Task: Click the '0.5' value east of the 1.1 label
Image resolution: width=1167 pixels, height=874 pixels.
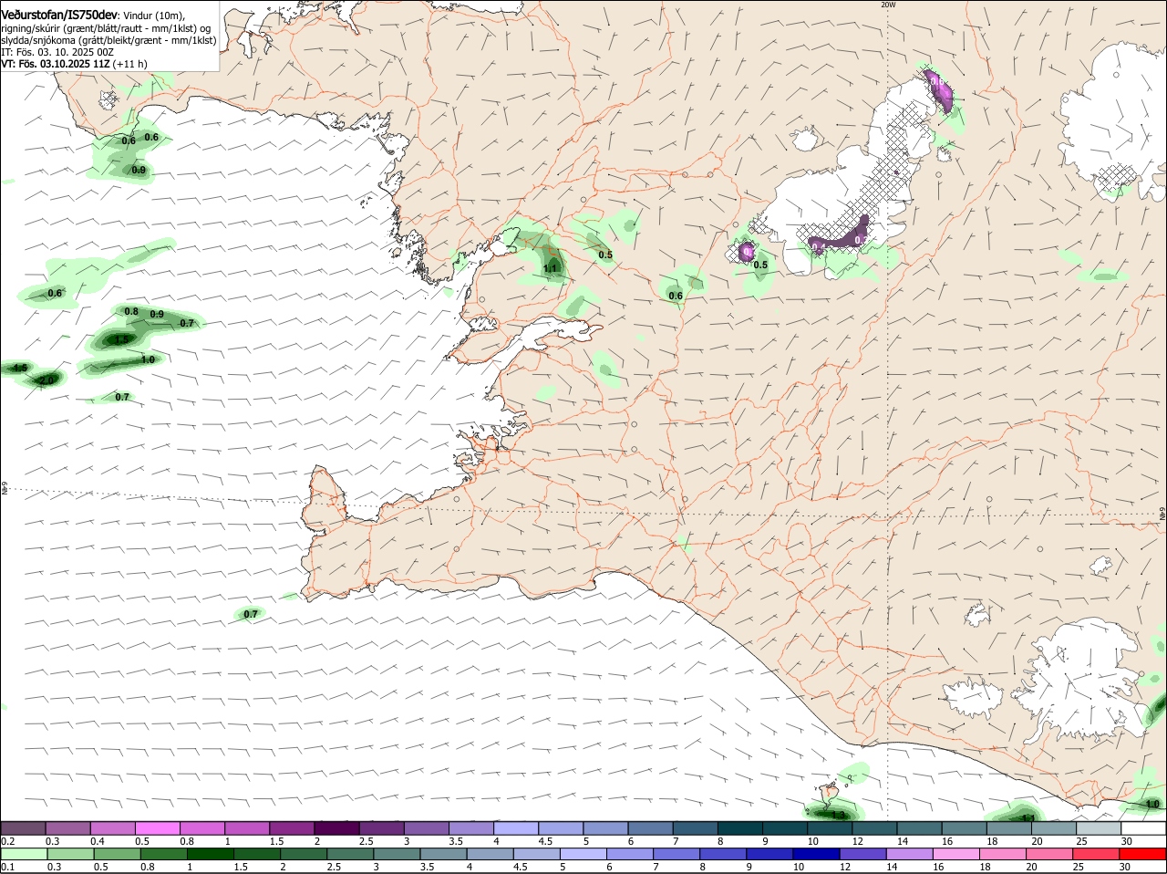Action: 605,255
